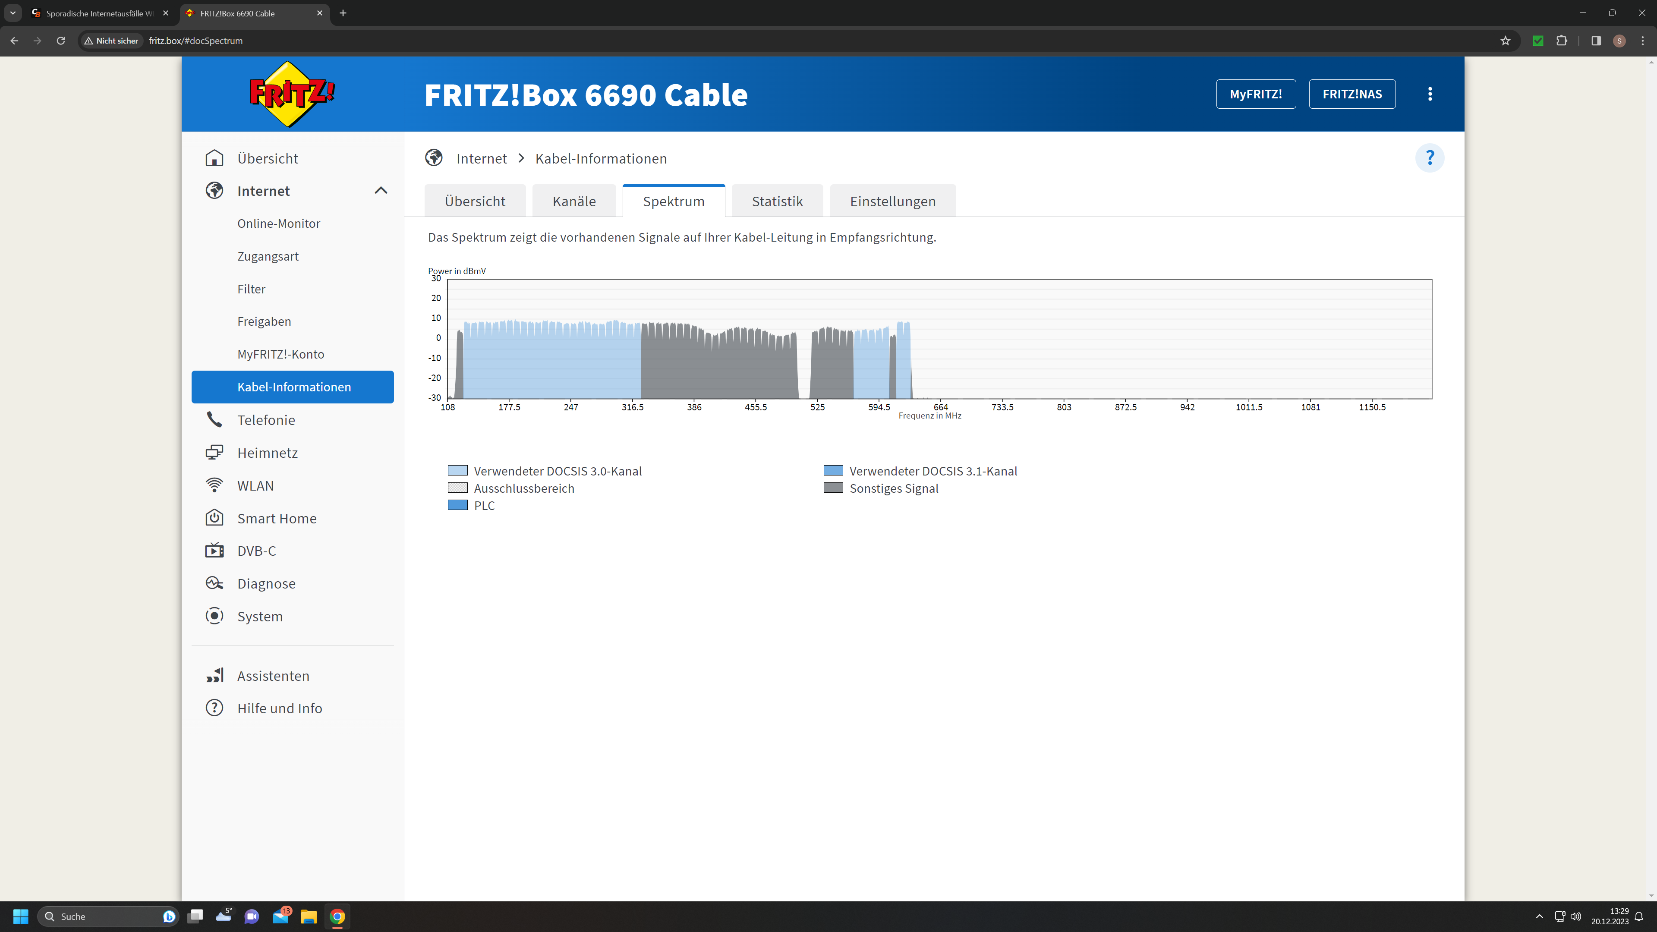The height and width of the screenshot is (932, 1657).
Task: Switch to the Kanäle tab
Action: pyautogui.click(x=574, y=202)
